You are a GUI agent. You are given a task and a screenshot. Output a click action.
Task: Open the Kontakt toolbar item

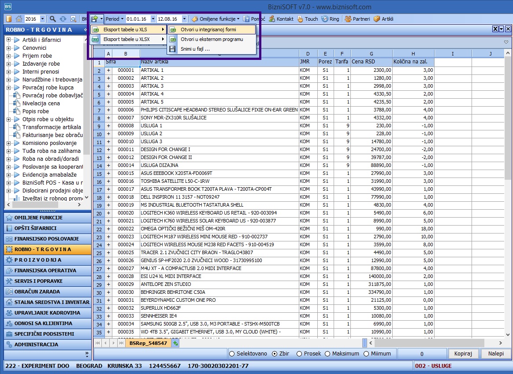tap(281, 19)
